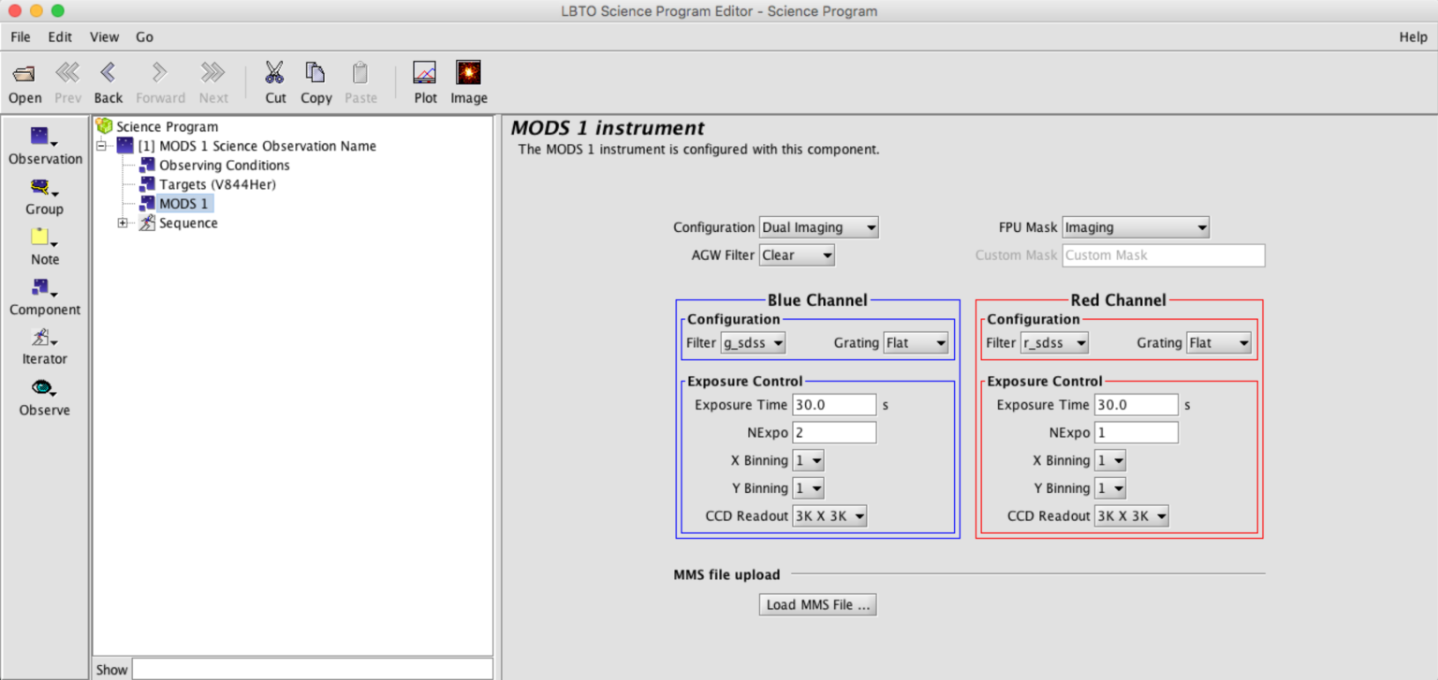Click the Show text field

(312, 670)
